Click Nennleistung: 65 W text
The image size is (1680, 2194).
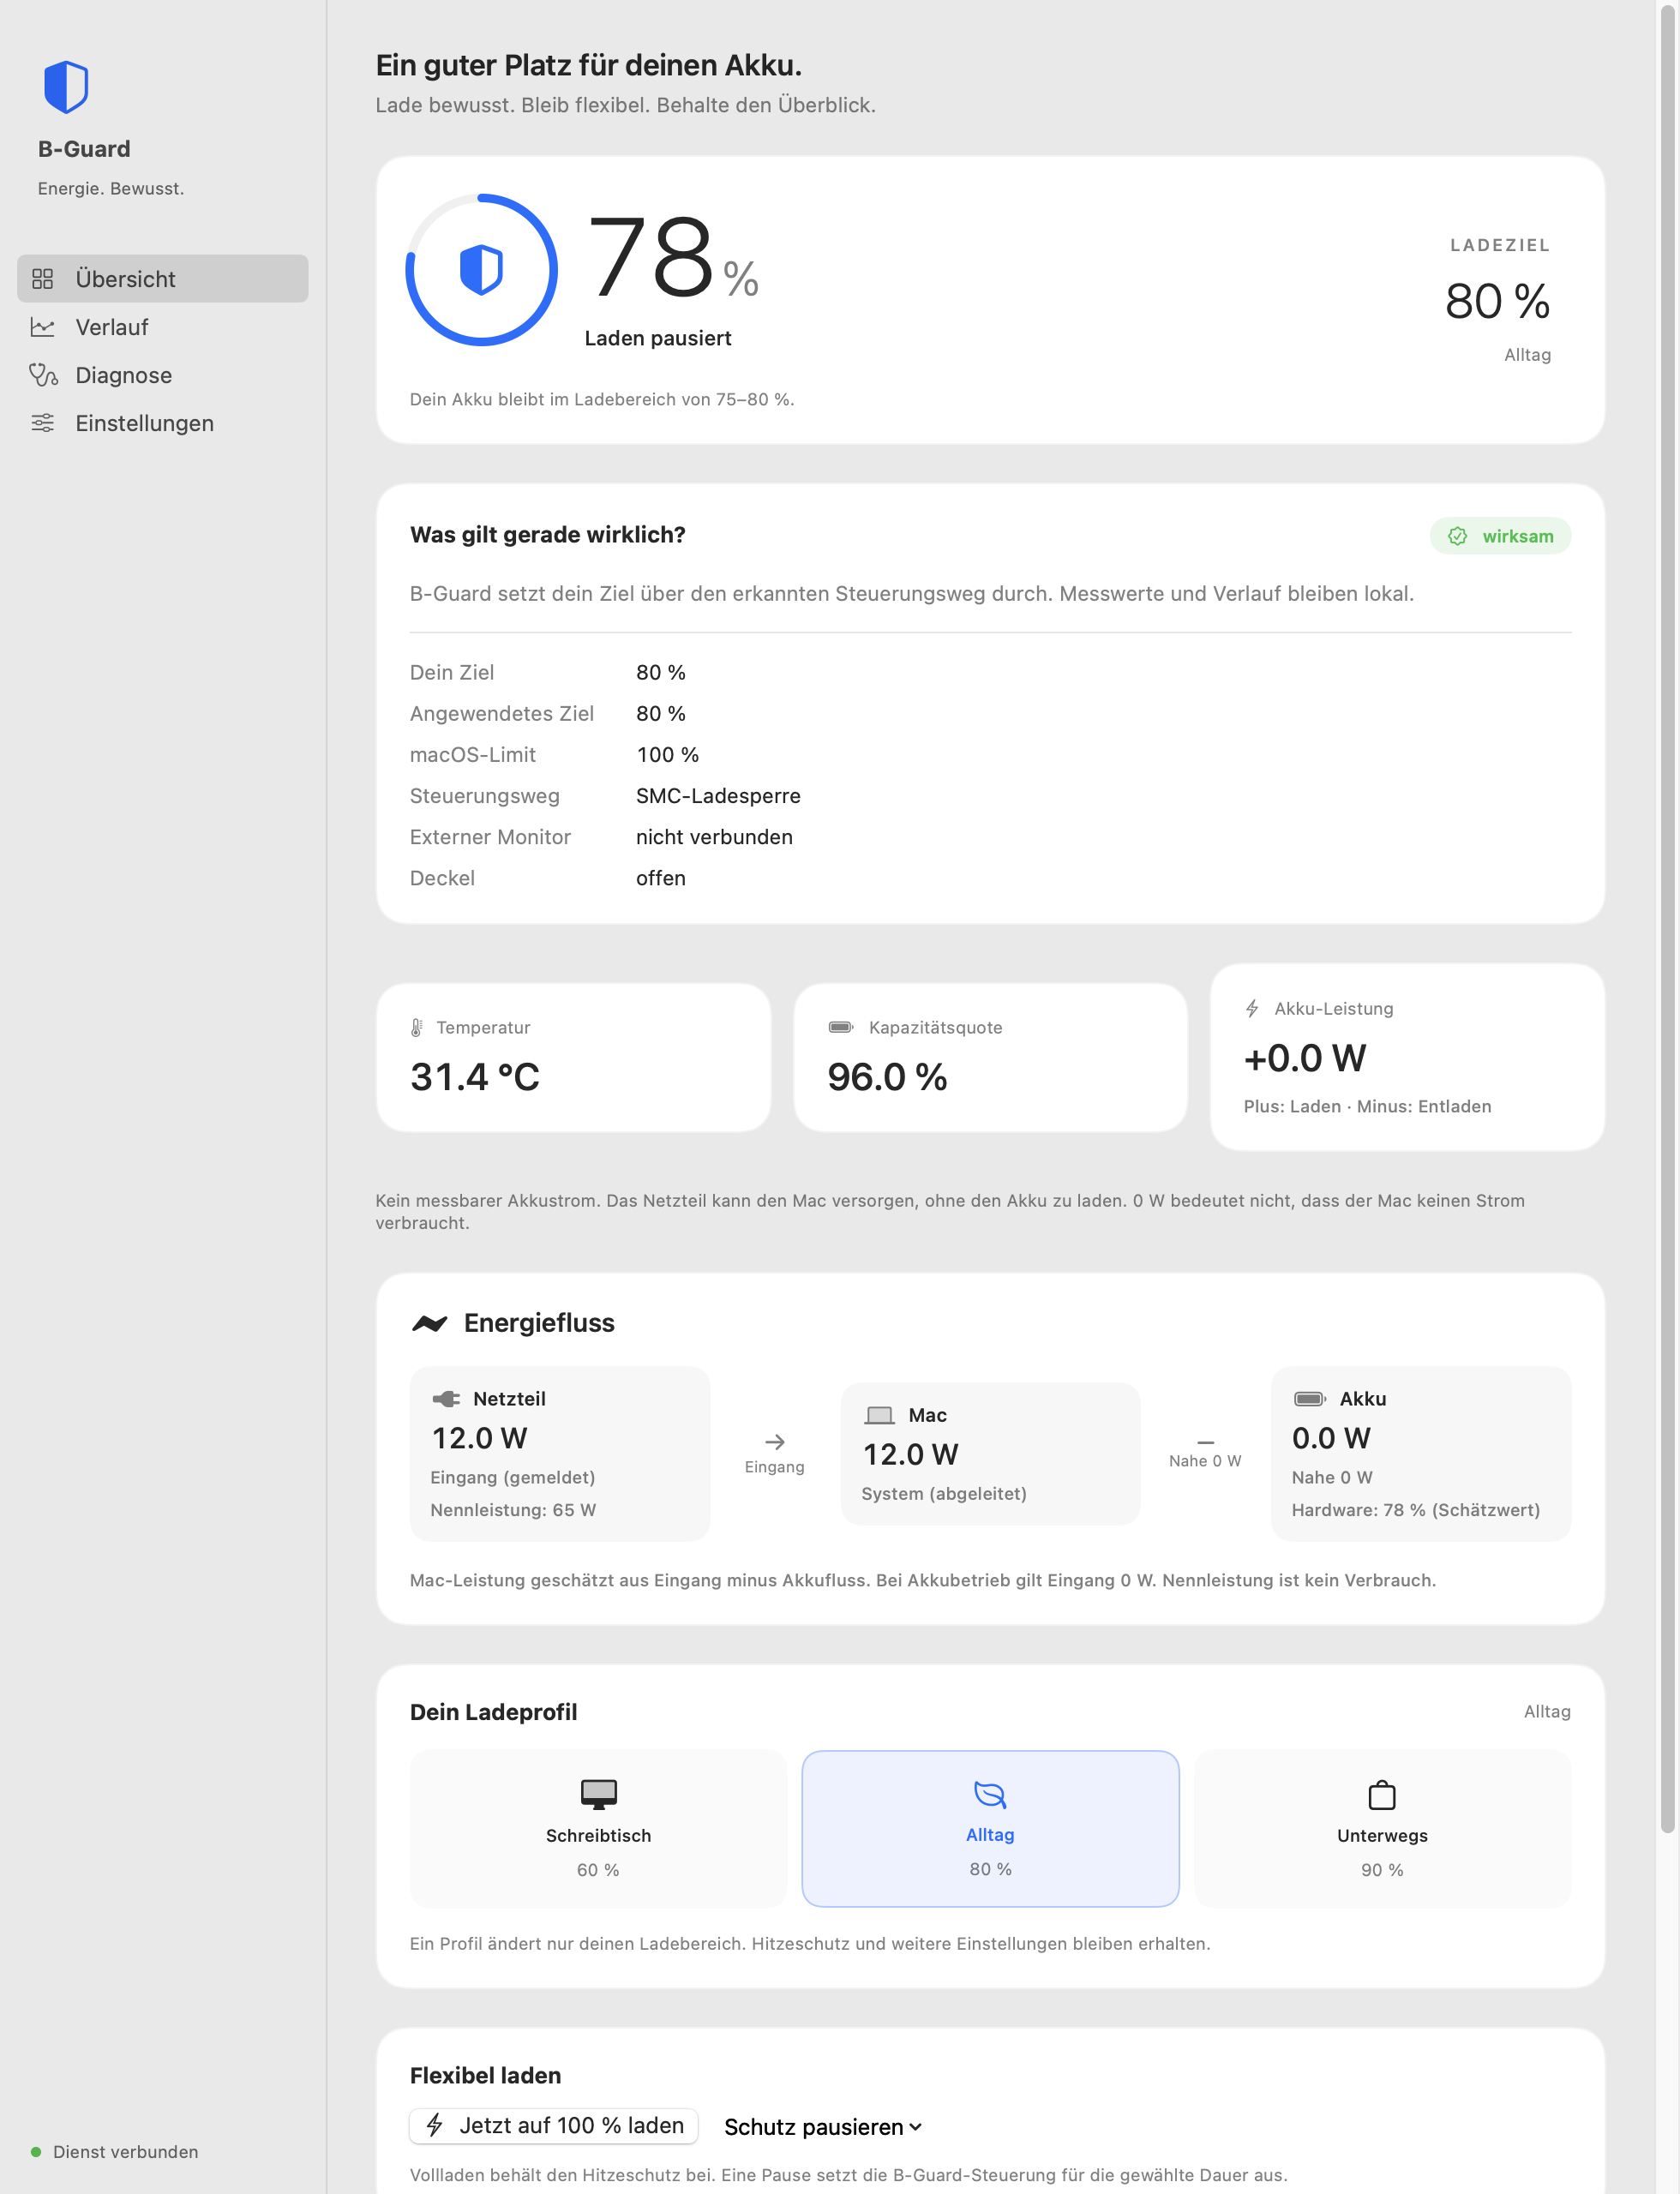tap(513, 1510)
